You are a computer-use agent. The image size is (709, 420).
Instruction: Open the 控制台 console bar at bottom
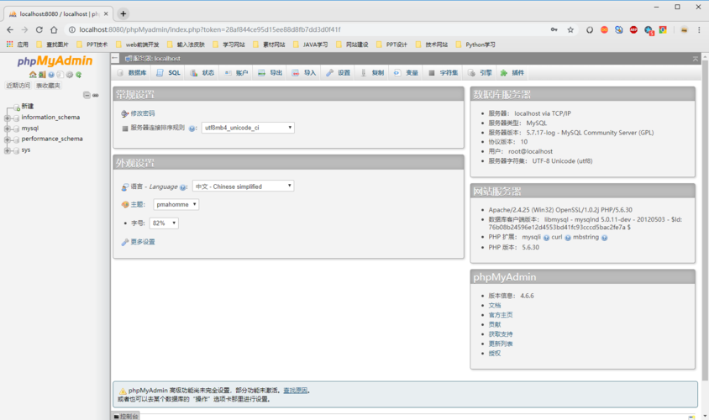(126, 416)
